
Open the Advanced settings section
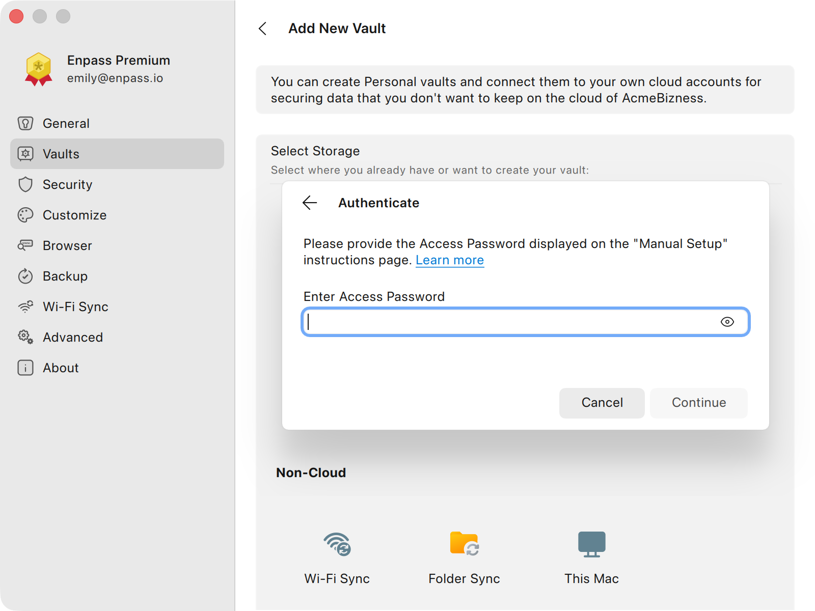[117, 337]
